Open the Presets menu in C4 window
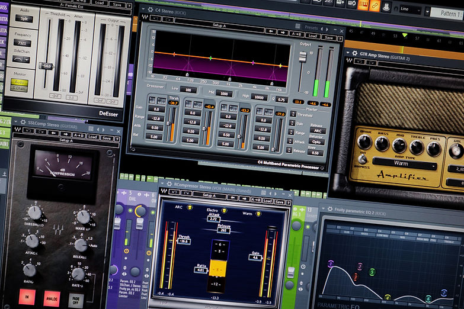 (311, 27)
